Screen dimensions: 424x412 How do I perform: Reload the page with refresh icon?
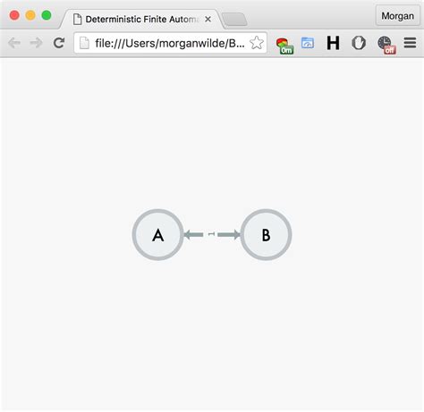pos(59,43)
